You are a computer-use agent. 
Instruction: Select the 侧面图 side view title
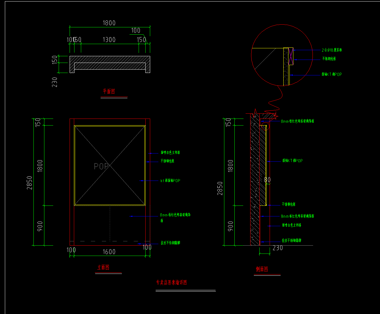262,269
